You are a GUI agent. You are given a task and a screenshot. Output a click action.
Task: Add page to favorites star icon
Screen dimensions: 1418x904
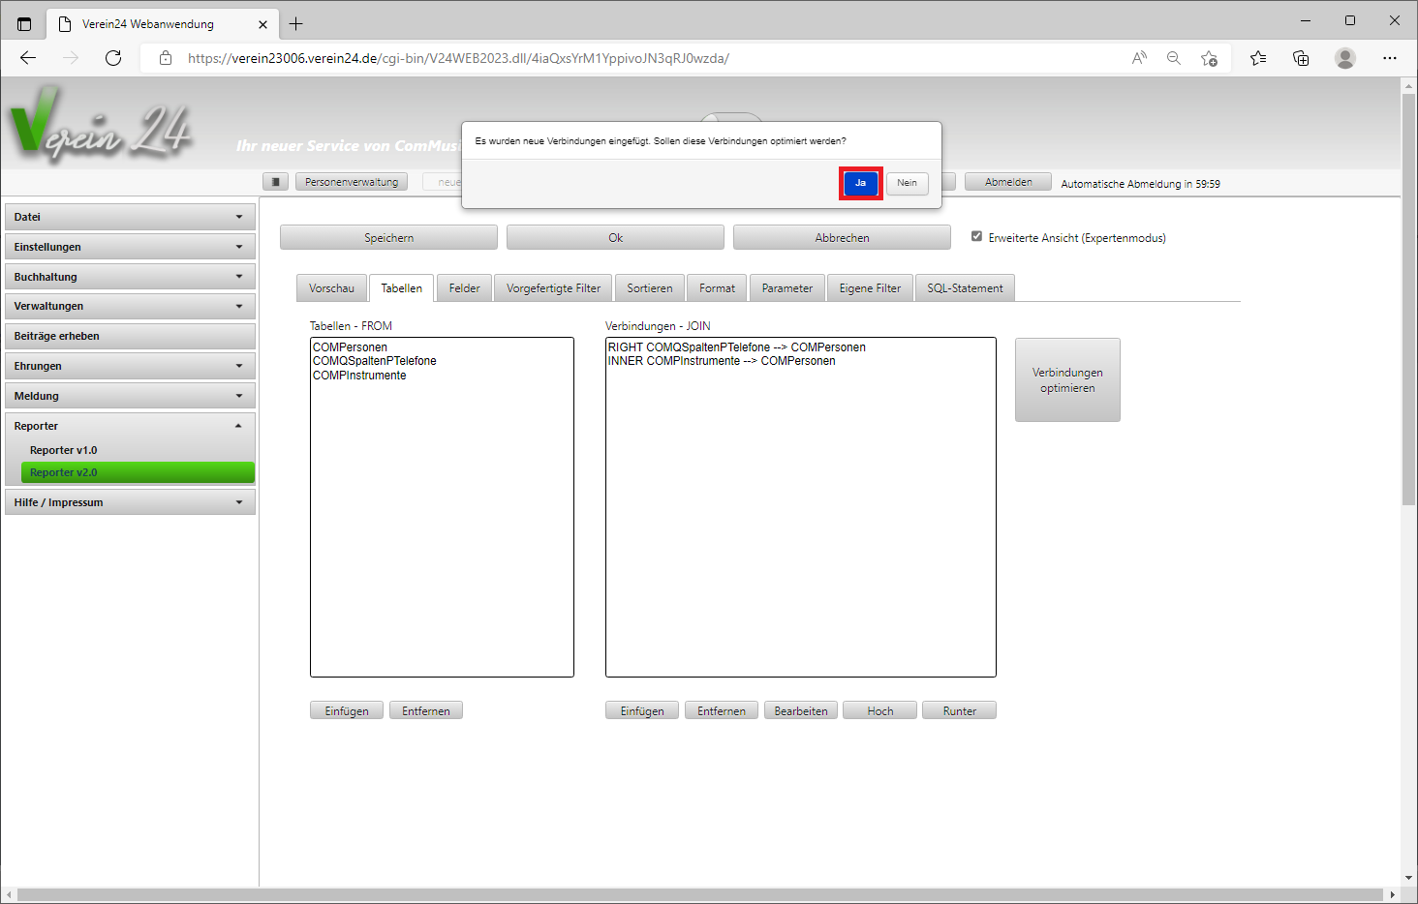(x=1209, y=58)
